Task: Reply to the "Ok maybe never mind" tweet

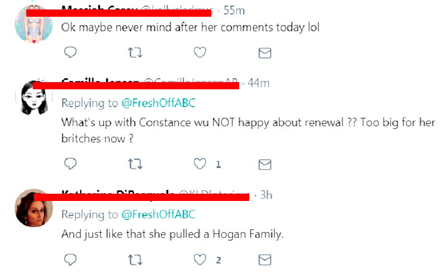Action: coord(70,52)
